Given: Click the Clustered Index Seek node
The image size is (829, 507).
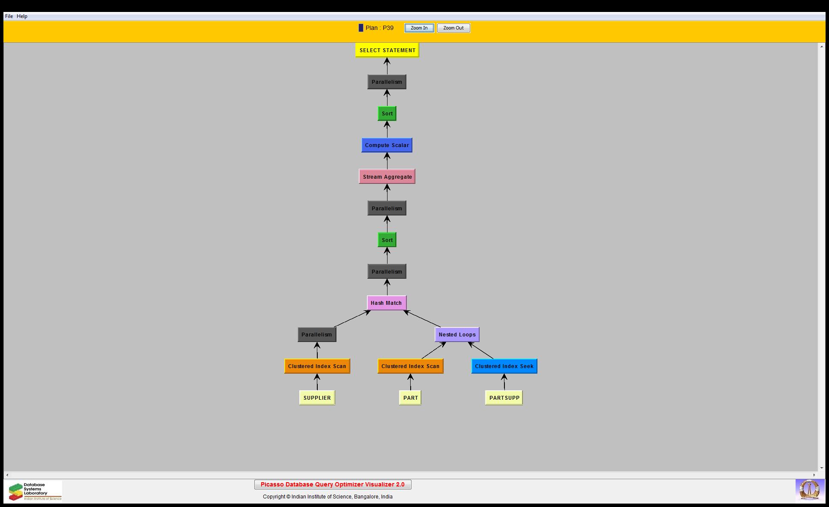Looking at the screenshot, I should 504,366.
